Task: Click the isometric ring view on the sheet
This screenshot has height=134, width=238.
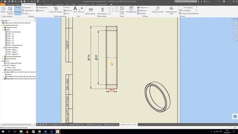Action: [157, 97]
